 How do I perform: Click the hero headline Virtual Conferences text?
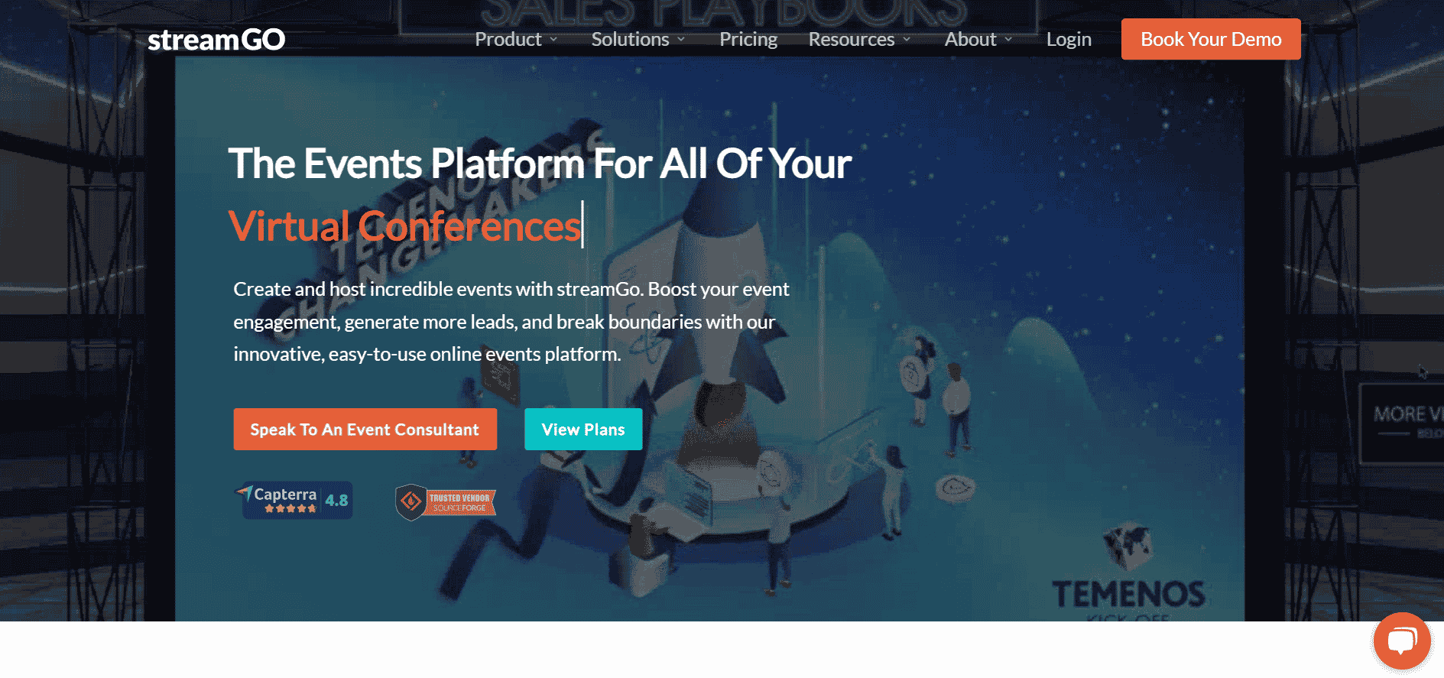tap(404, 226)
